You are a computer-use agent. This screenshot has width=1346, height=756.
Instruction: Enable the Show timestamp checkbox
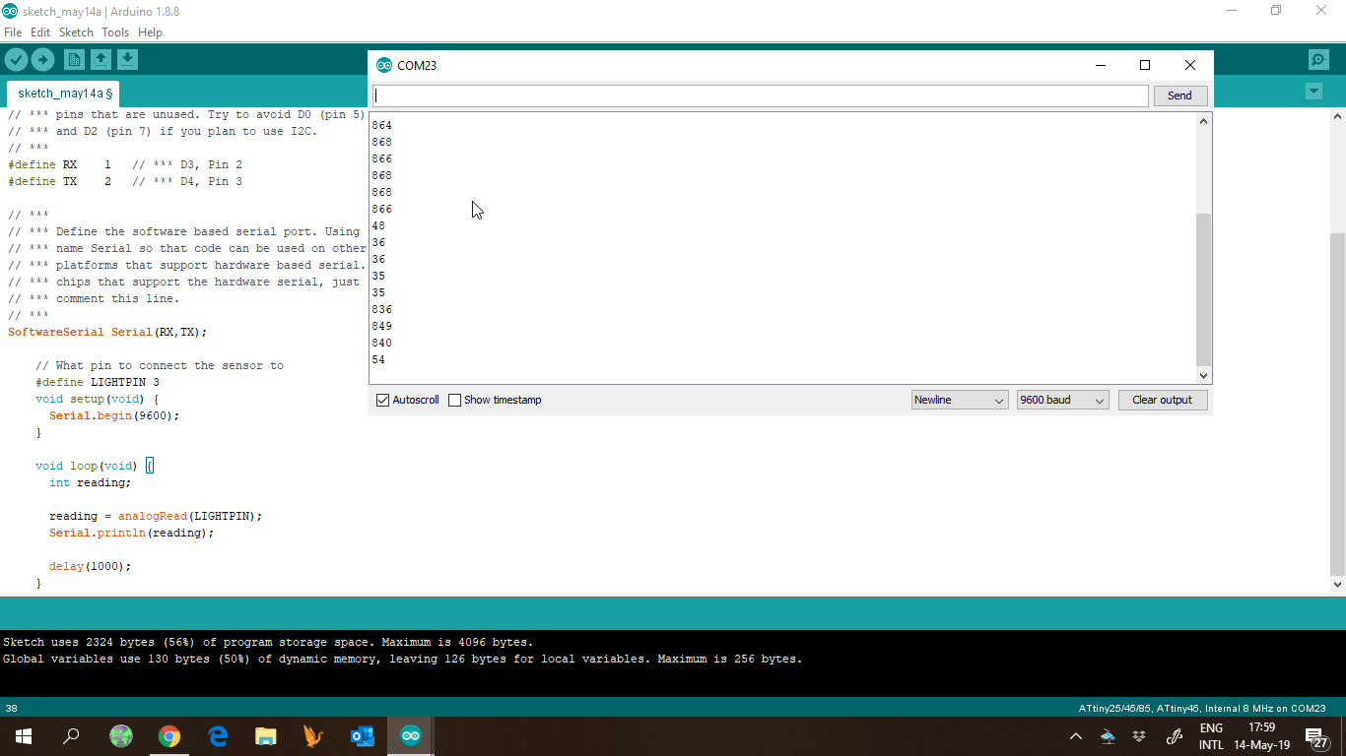(x=454, y=400)
